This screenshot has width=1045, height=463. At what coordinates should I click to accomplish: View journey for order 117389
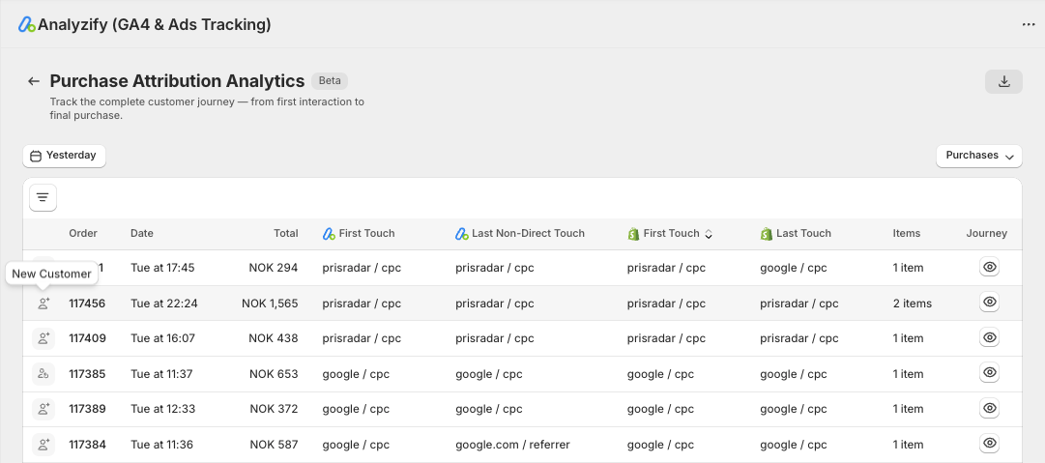[x=990, y=408]
